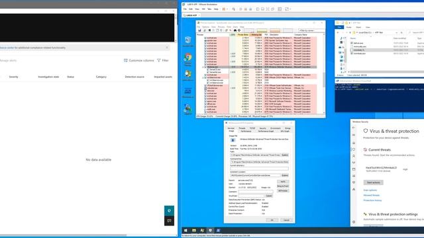Click Account protection person icon in sidebar

(354, 156)
